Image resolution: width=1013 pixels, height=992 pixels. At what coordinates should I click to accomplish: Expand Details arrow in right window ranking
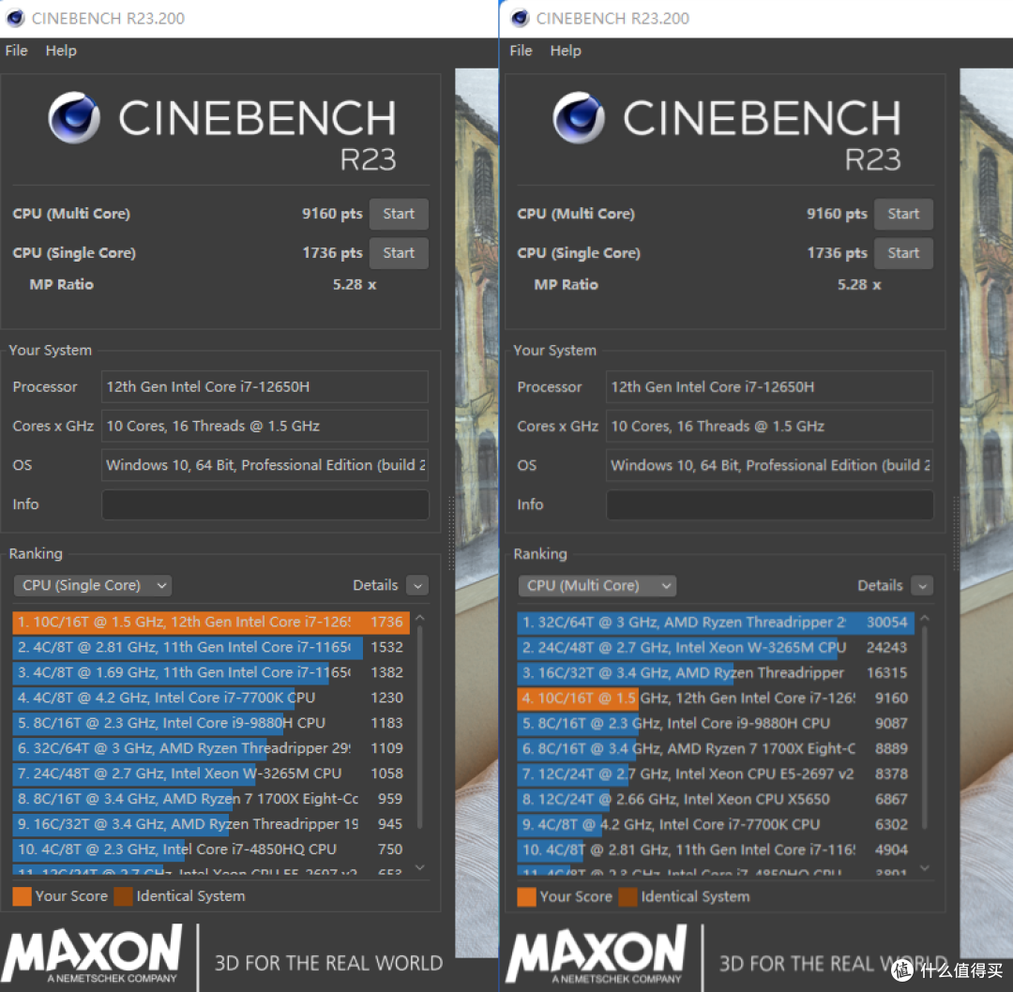tap(922, 586)
